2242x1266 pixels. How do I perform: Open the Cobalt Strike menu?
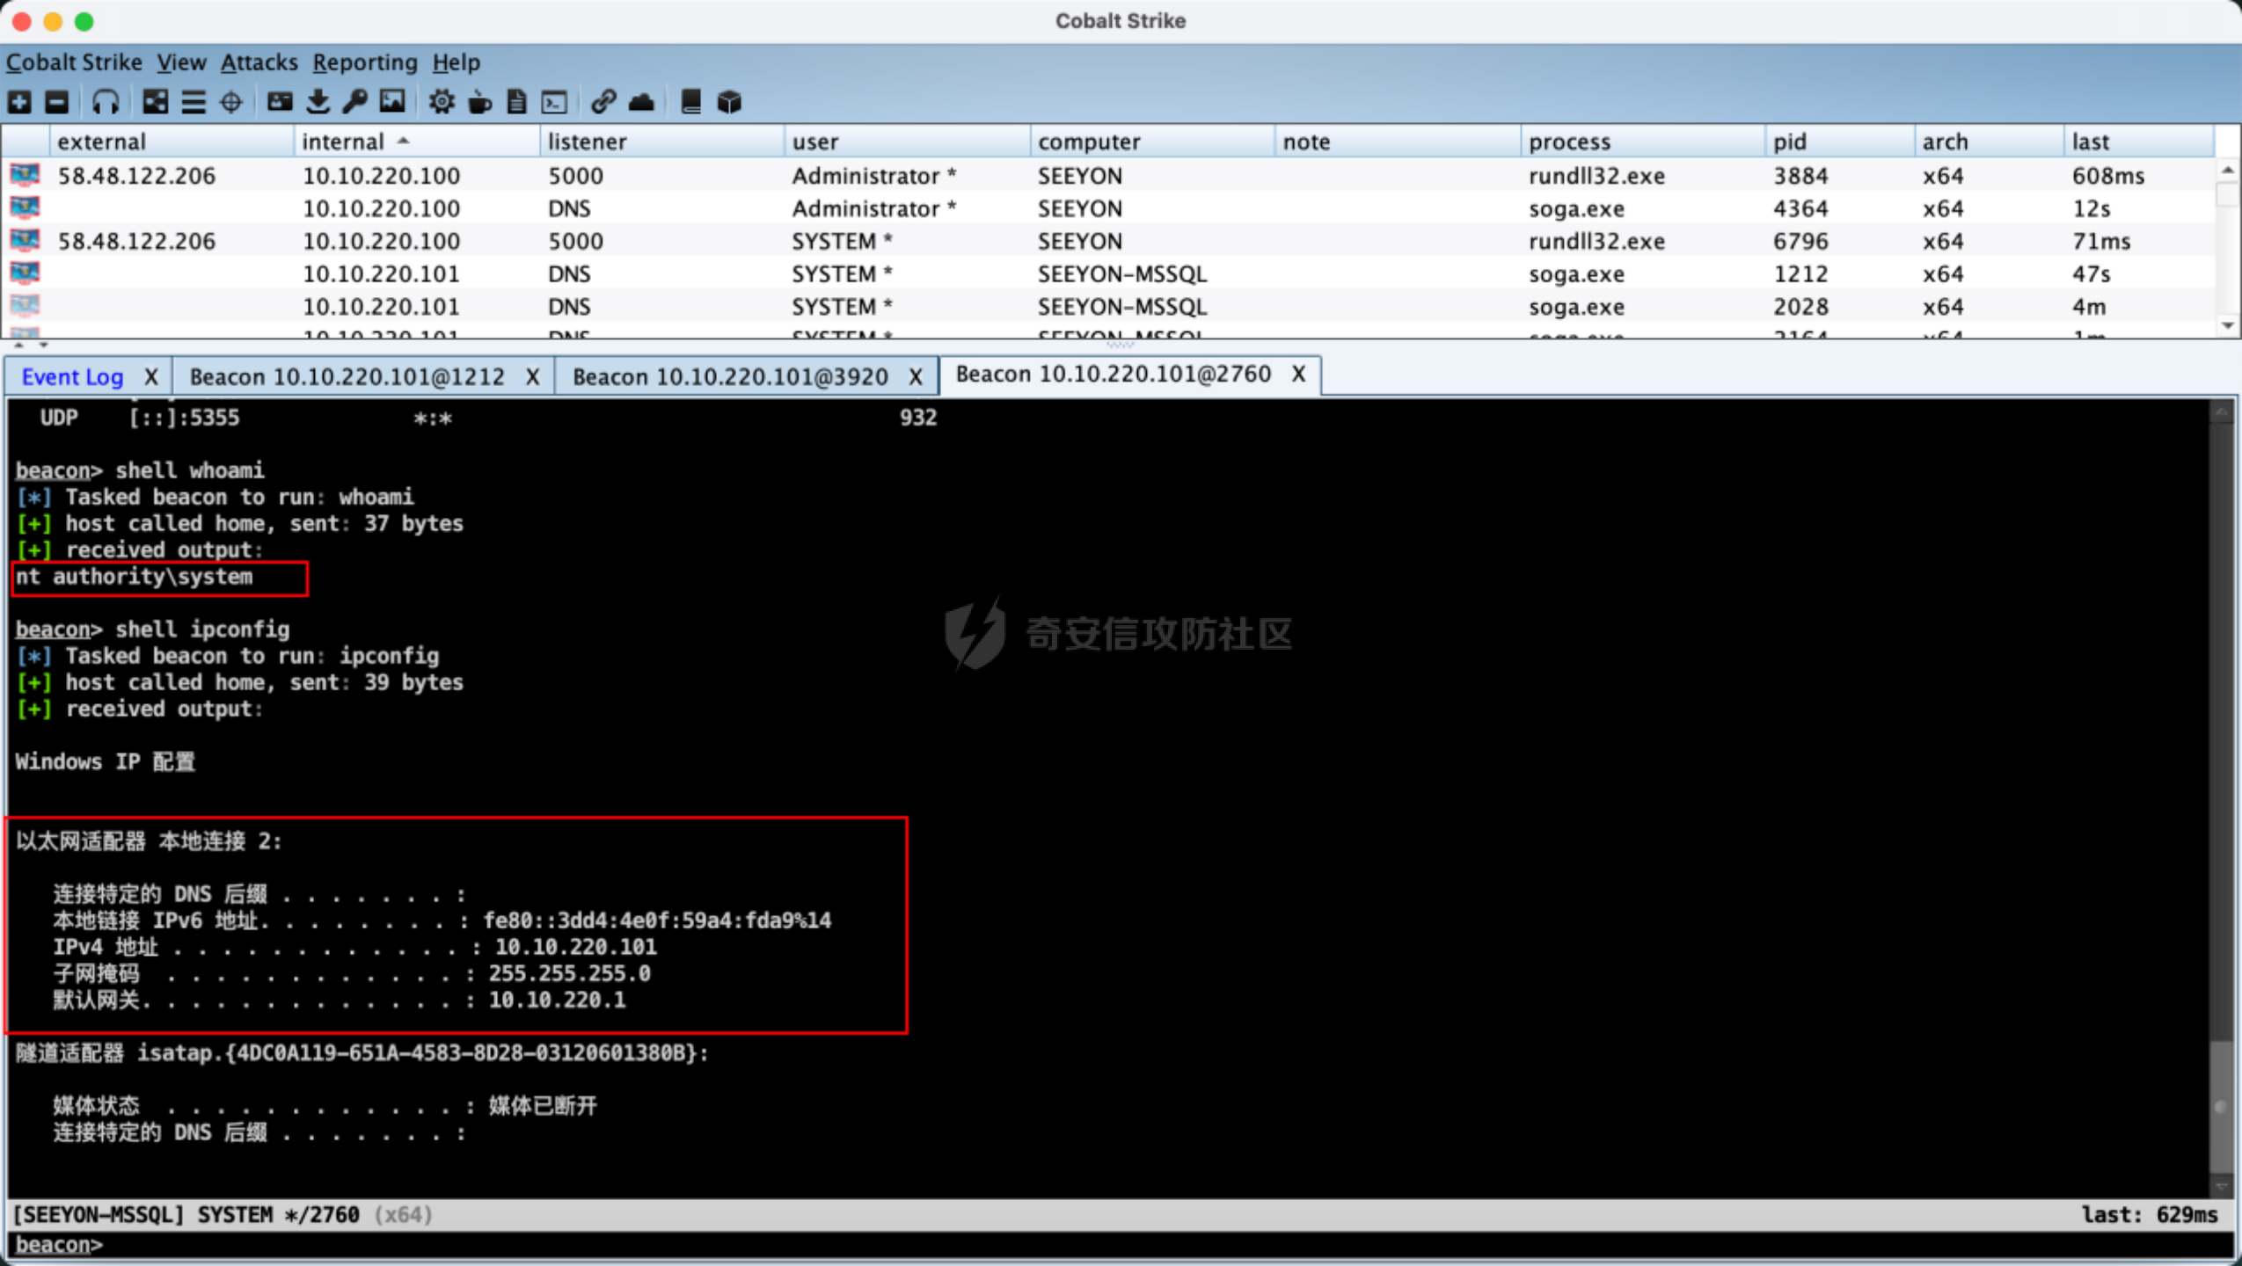pos(74,62)
